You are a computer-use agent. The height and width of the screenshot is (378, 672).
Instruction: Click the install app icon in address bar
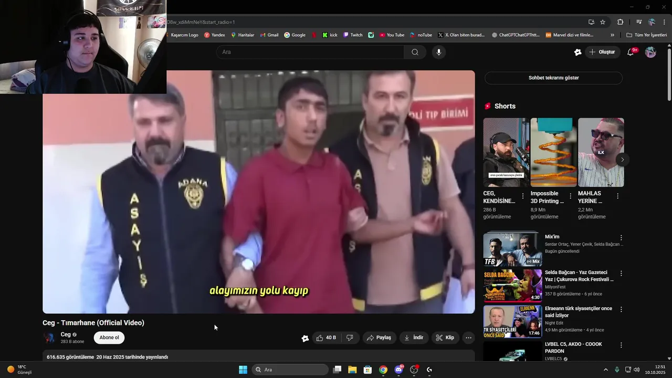pyautogui.click(x=591, y=22)
